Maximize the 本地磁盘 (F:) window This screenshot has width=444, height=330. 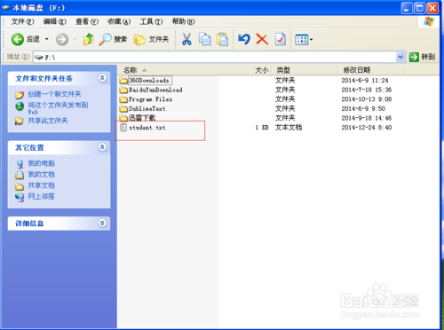(420, 8)
